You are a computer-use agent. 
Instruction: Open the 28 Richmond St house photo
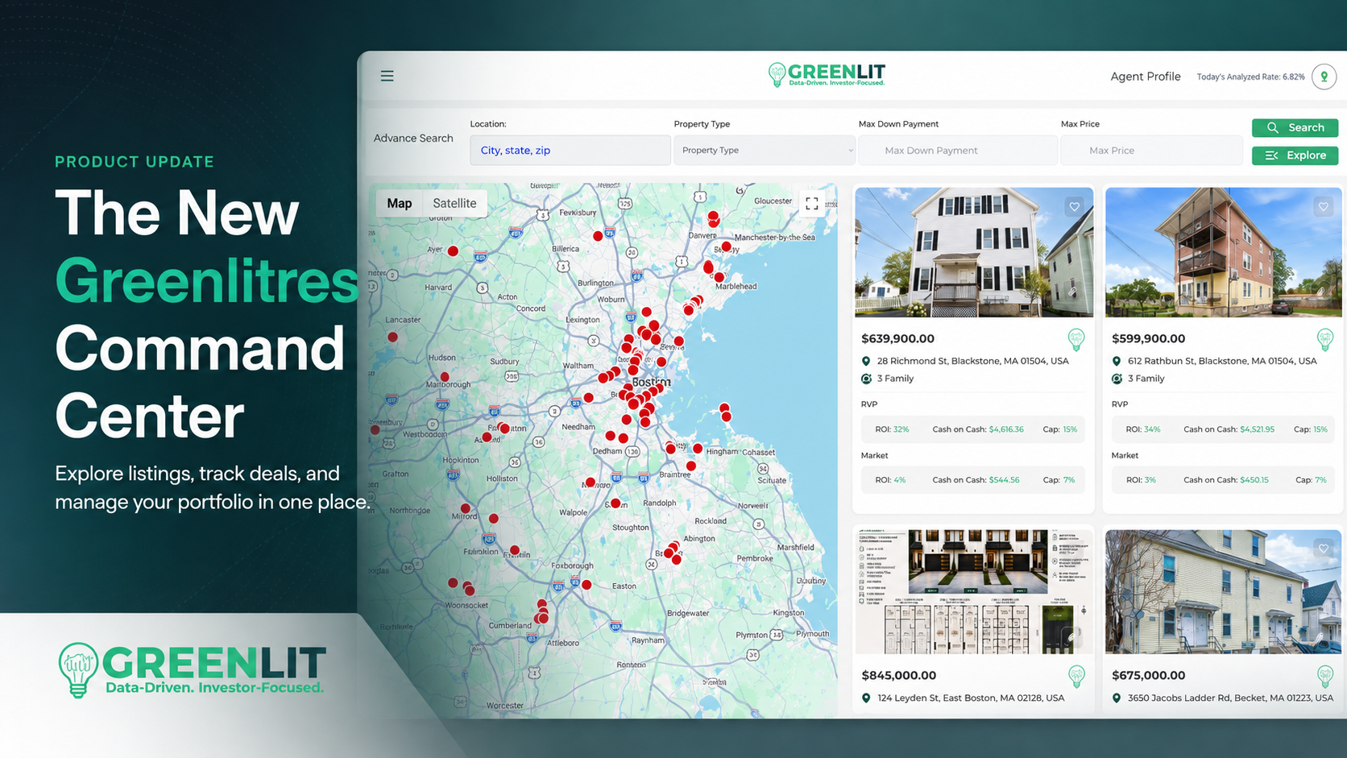973,252
